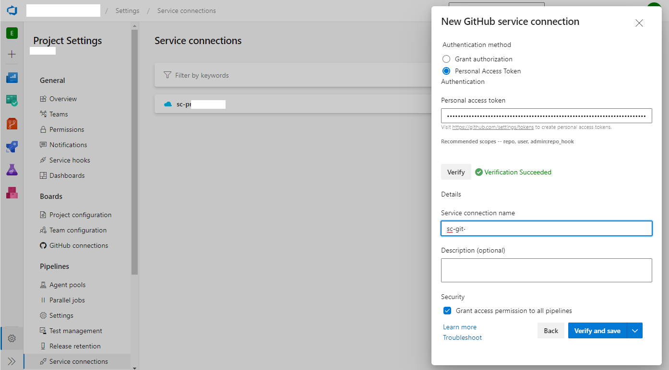Click the Verify button
Screen dimensions: 669x370
[x=456, y=172]
